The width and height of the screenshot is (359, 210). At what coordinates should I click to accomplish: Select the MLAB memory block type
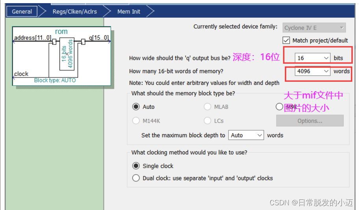pos(207,107)
